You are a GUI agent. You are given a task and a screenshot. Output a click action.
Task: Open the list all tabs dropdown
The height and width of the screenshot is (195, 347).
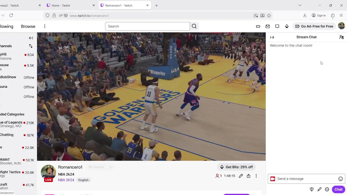coord(300,5)
